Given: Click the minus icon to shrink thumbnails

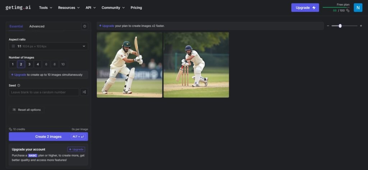Looking at the screenshot, I should pyautogui.click(x=328, y=26).
